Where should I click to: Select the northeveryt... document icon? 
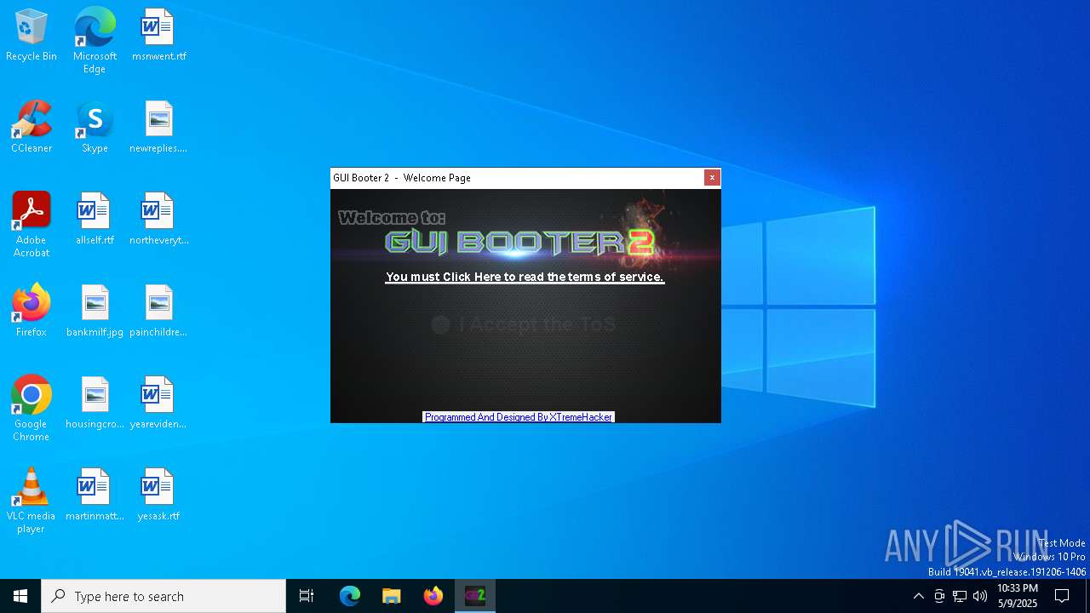[158, 220]
